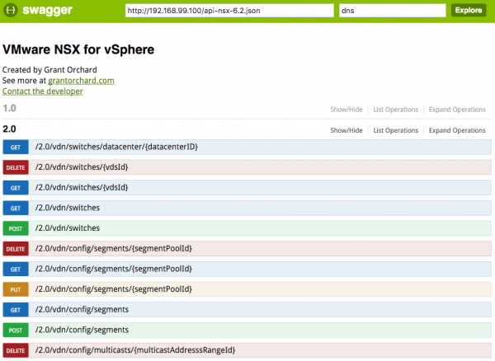Expand DELETE /2.0/vdn/config/multicasts/{multicastAddresssRangeId} path
This screenshot has width=495, height=361.
135,350
